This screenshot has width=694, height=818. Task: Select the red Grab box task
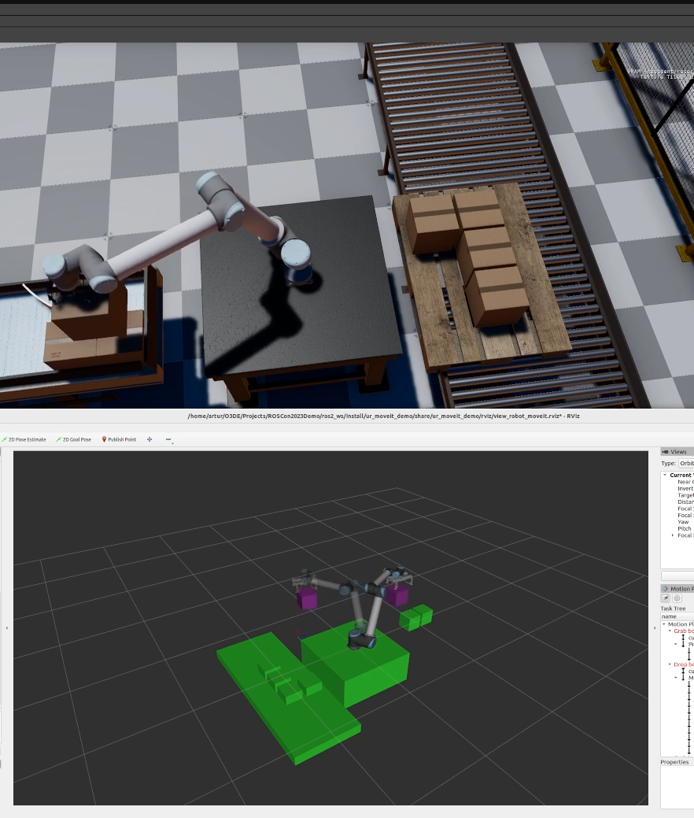pos(683,631)
